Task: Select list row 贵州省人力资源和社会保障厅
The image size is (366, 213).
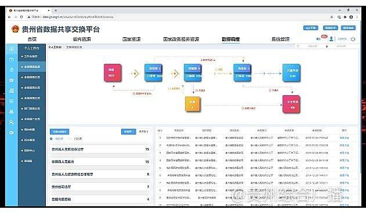Action: pyautogui.click(x=100, y=175)
